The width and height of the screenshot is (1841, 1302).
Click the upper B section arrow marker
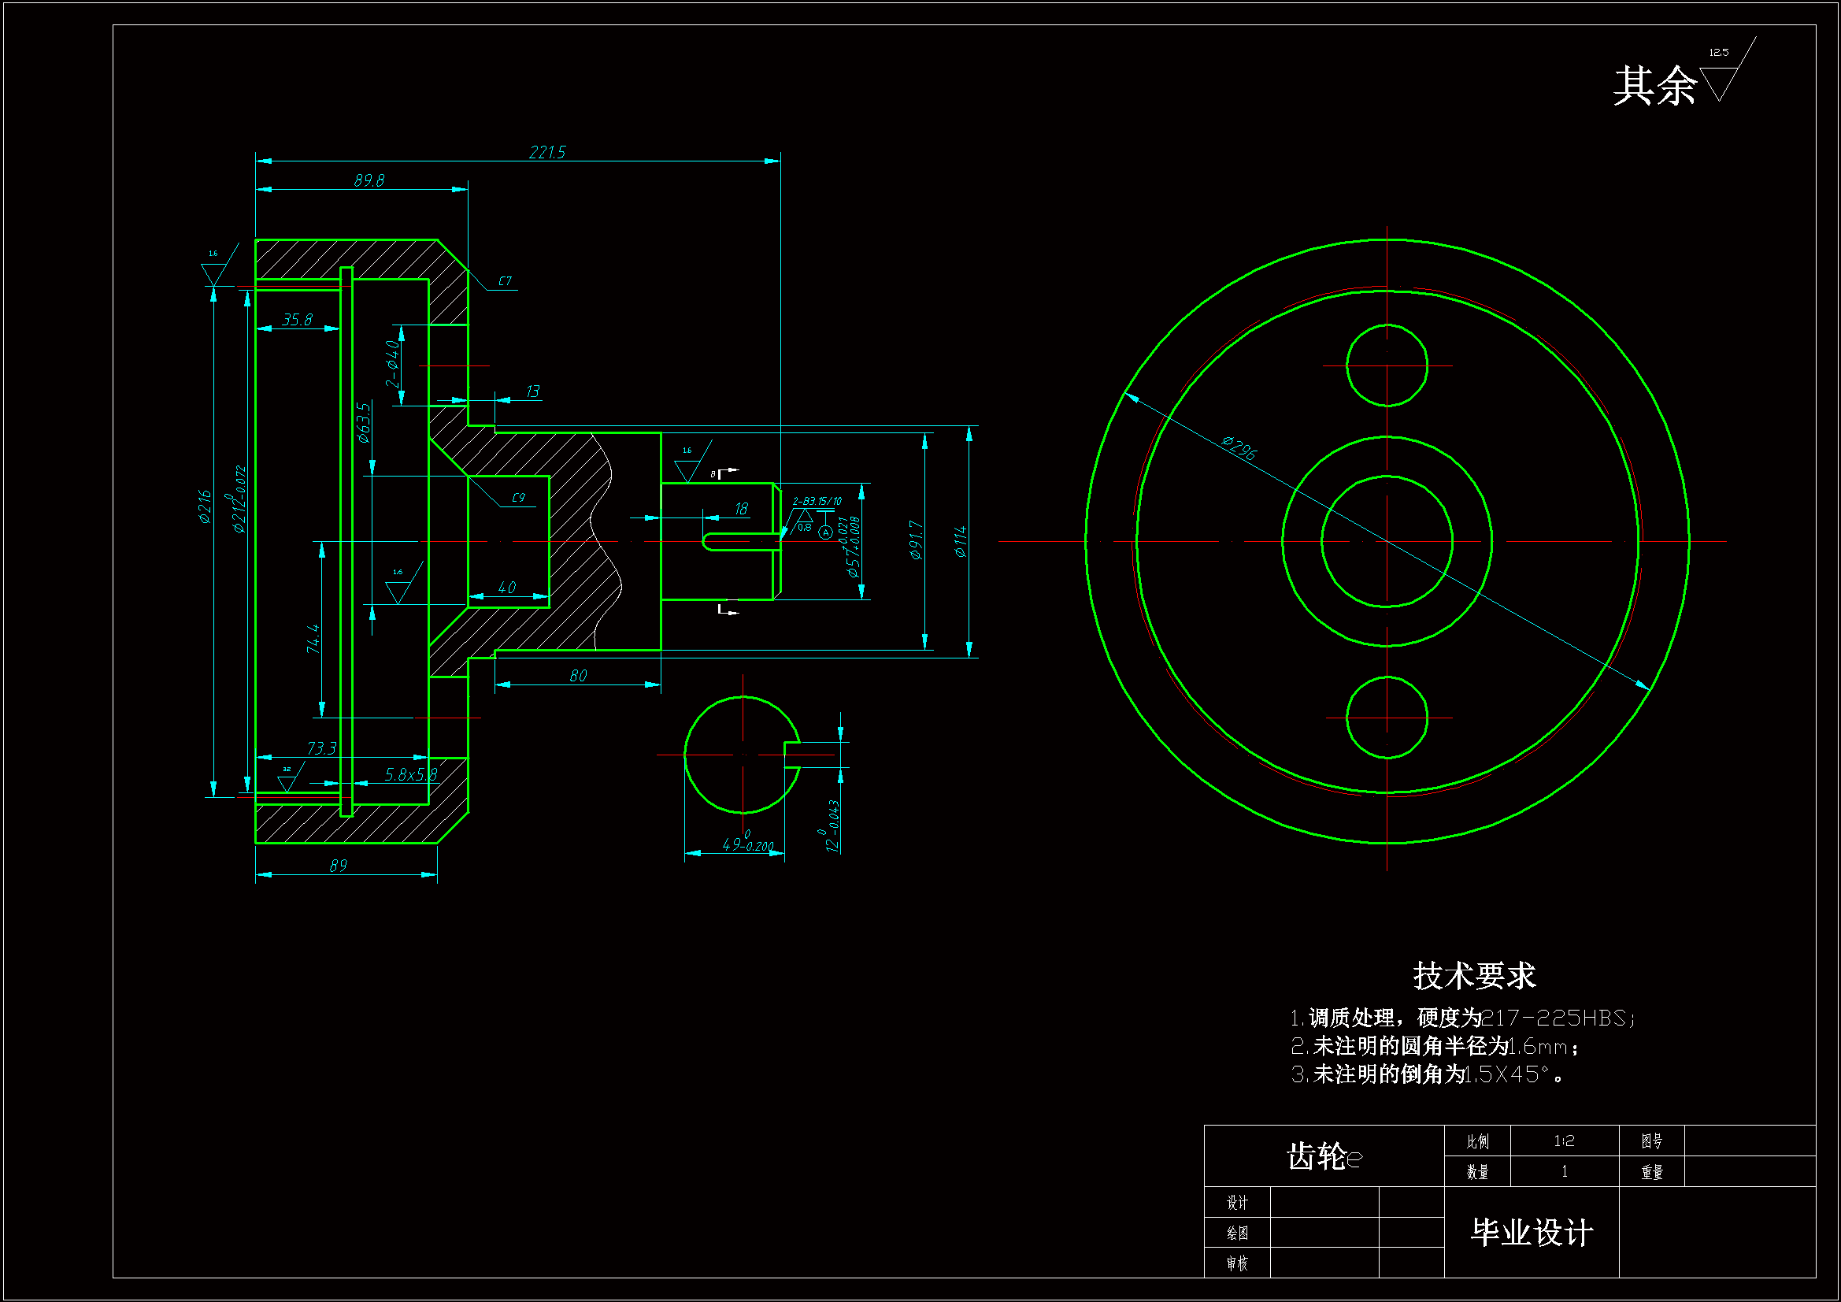pyautogui.click(x=725, y=473)
